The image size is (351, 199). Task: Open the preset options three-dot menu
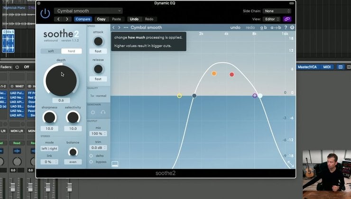(126, 27)
